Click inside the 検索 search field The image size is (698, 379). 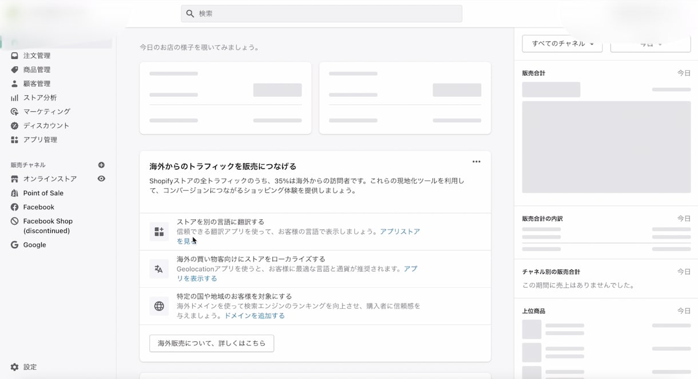point(322,14)
